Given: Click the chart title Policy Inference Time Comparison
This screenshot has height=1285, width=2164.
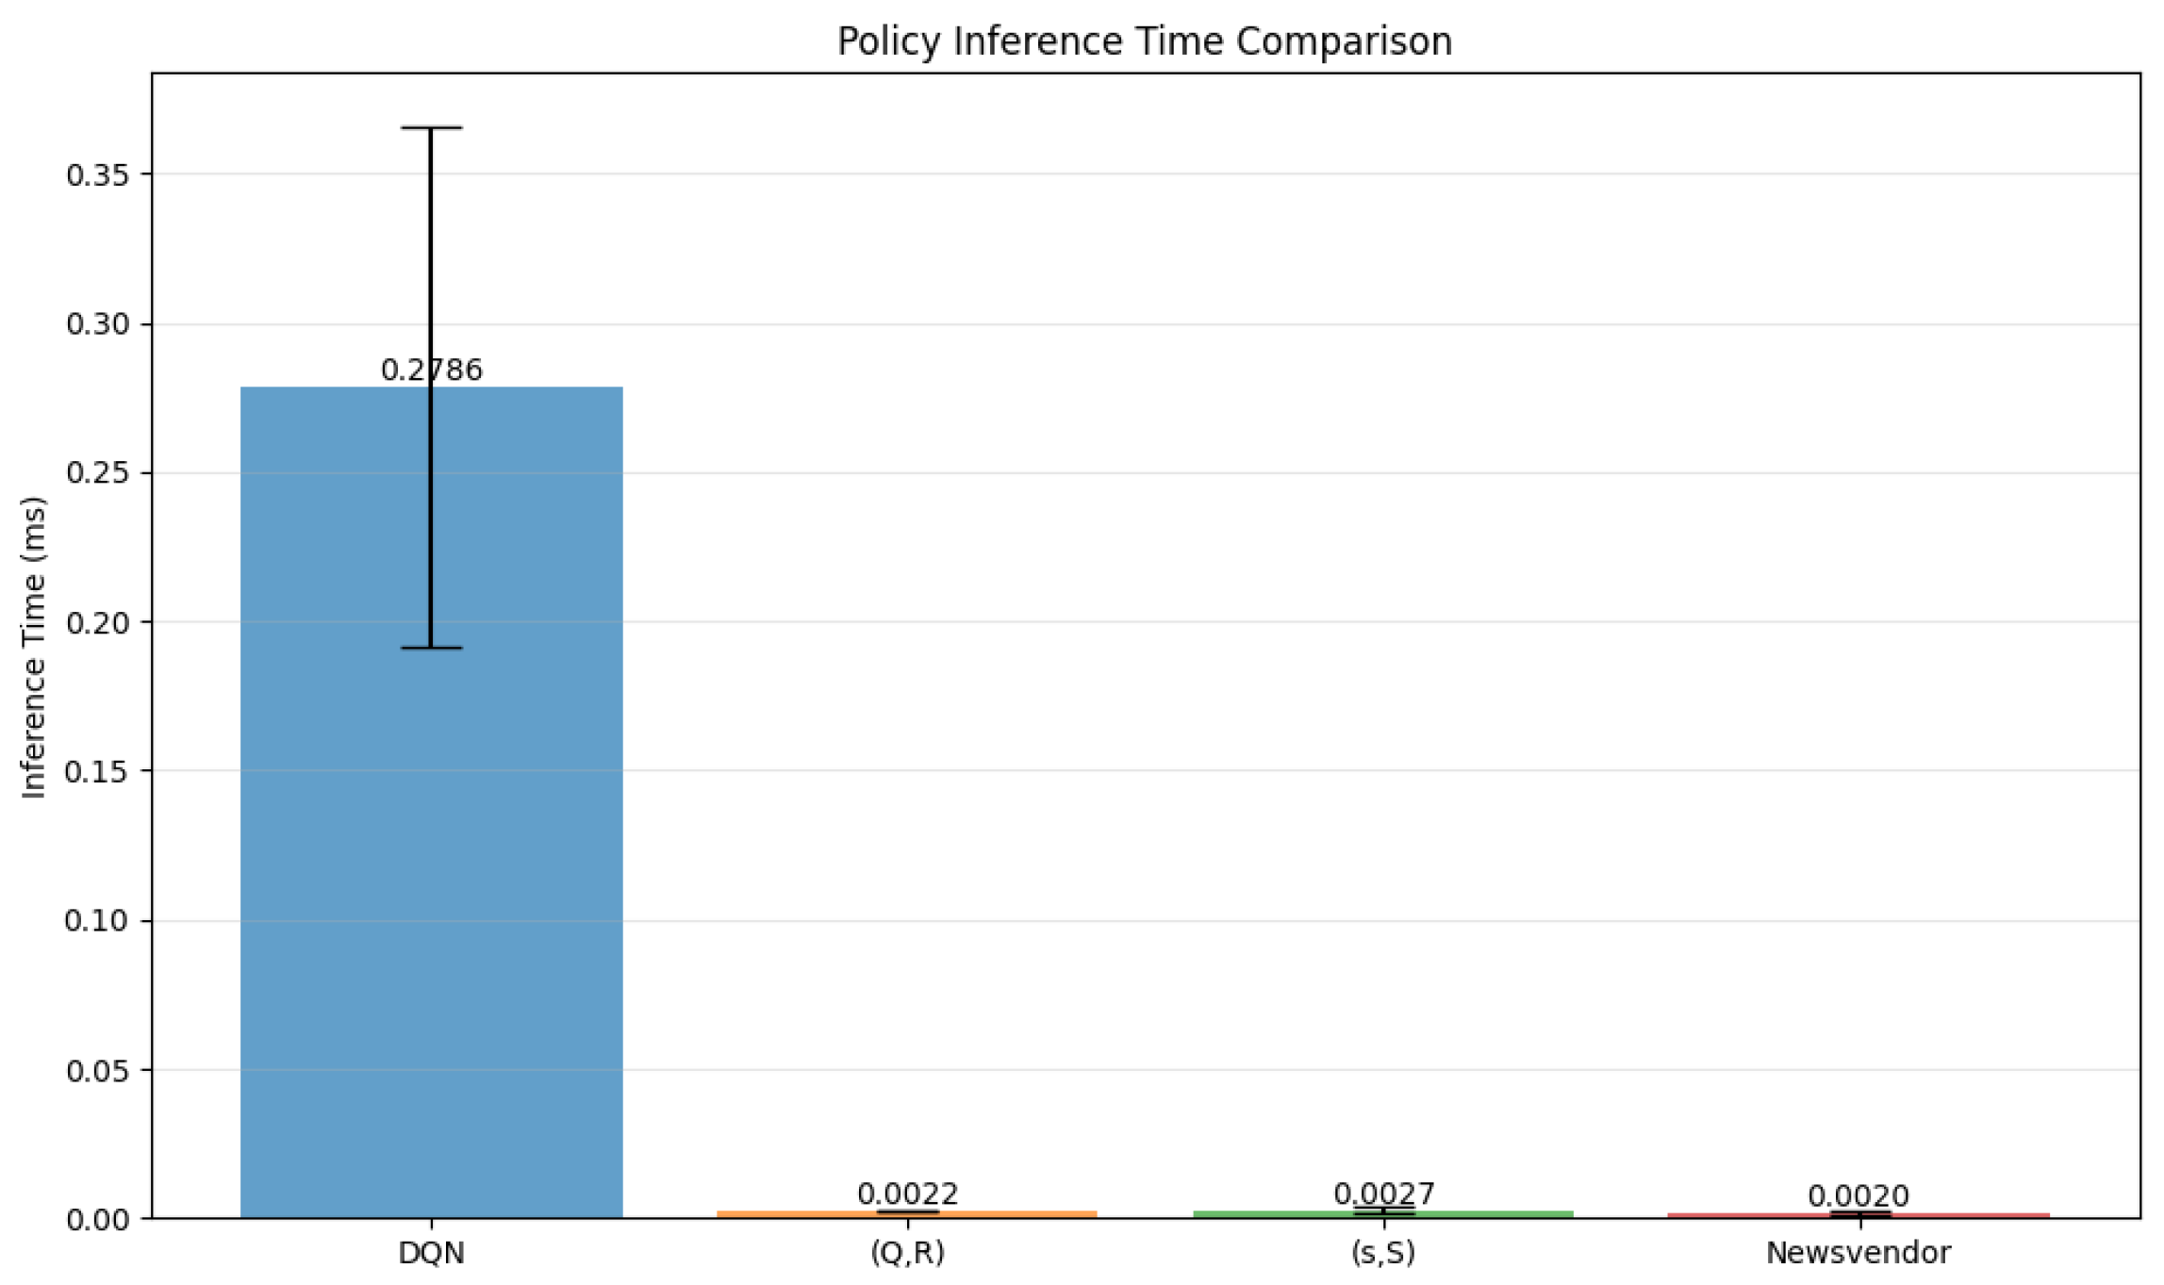Looking at the screenshot, I should point(1145,41).
